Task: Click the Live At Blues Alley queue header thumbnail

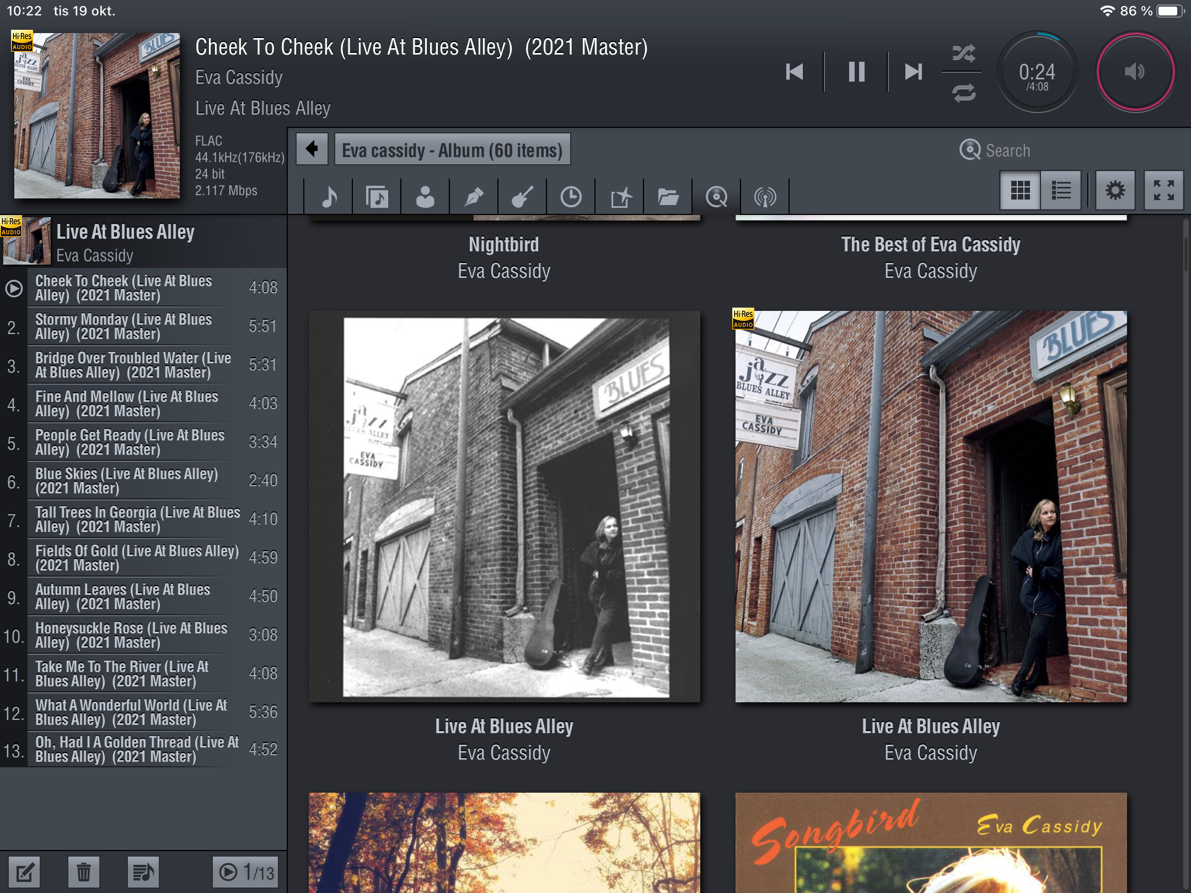Action: pos(26,241)
